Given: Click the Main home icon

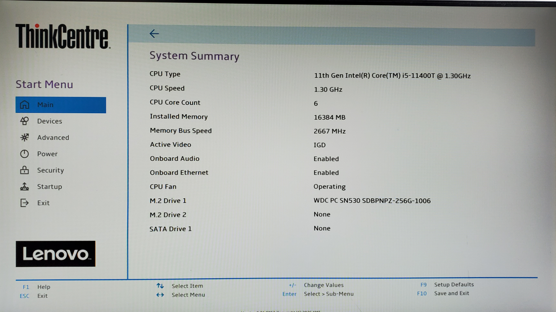Looking at the screenshot, I should (25, 105).
